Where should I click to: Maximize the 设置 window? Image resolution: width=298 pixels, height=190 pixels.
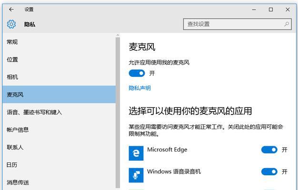tap(271, 9)
